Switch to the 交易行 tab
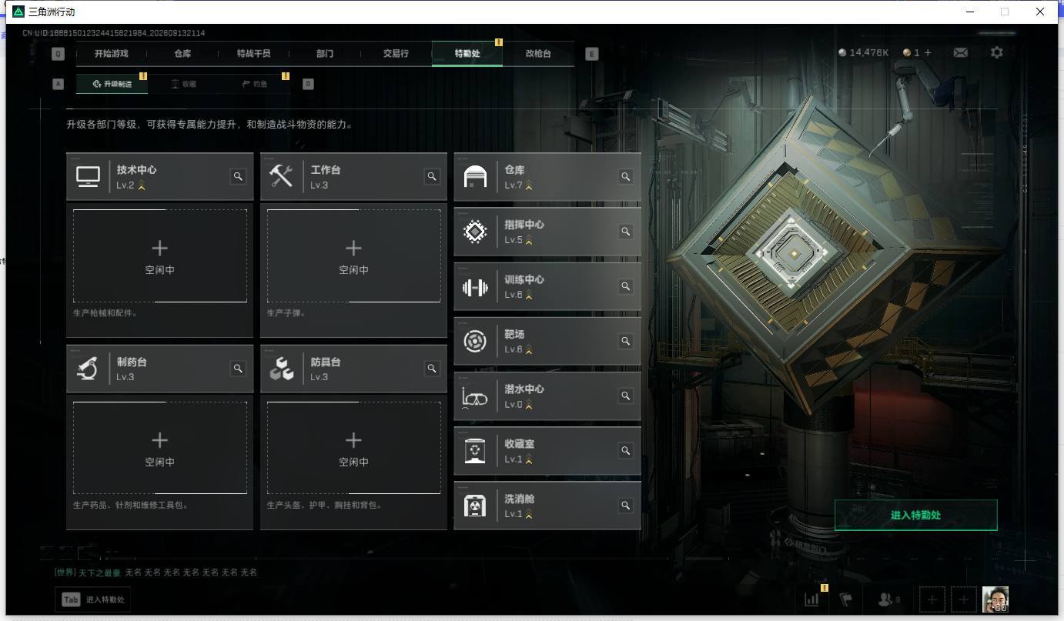Viewport: 1064px width, 621px height. (x=396, y=54)
